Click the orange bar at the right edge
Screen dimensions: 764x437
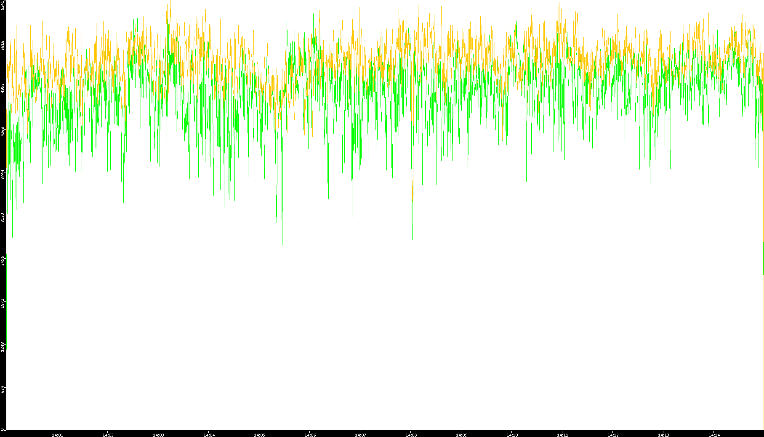pos(763,257)
